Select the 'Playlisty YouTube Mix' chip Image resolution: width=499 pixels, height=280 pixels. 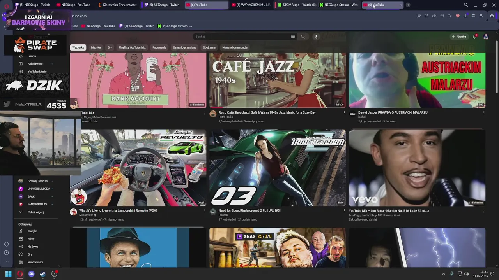132,47
